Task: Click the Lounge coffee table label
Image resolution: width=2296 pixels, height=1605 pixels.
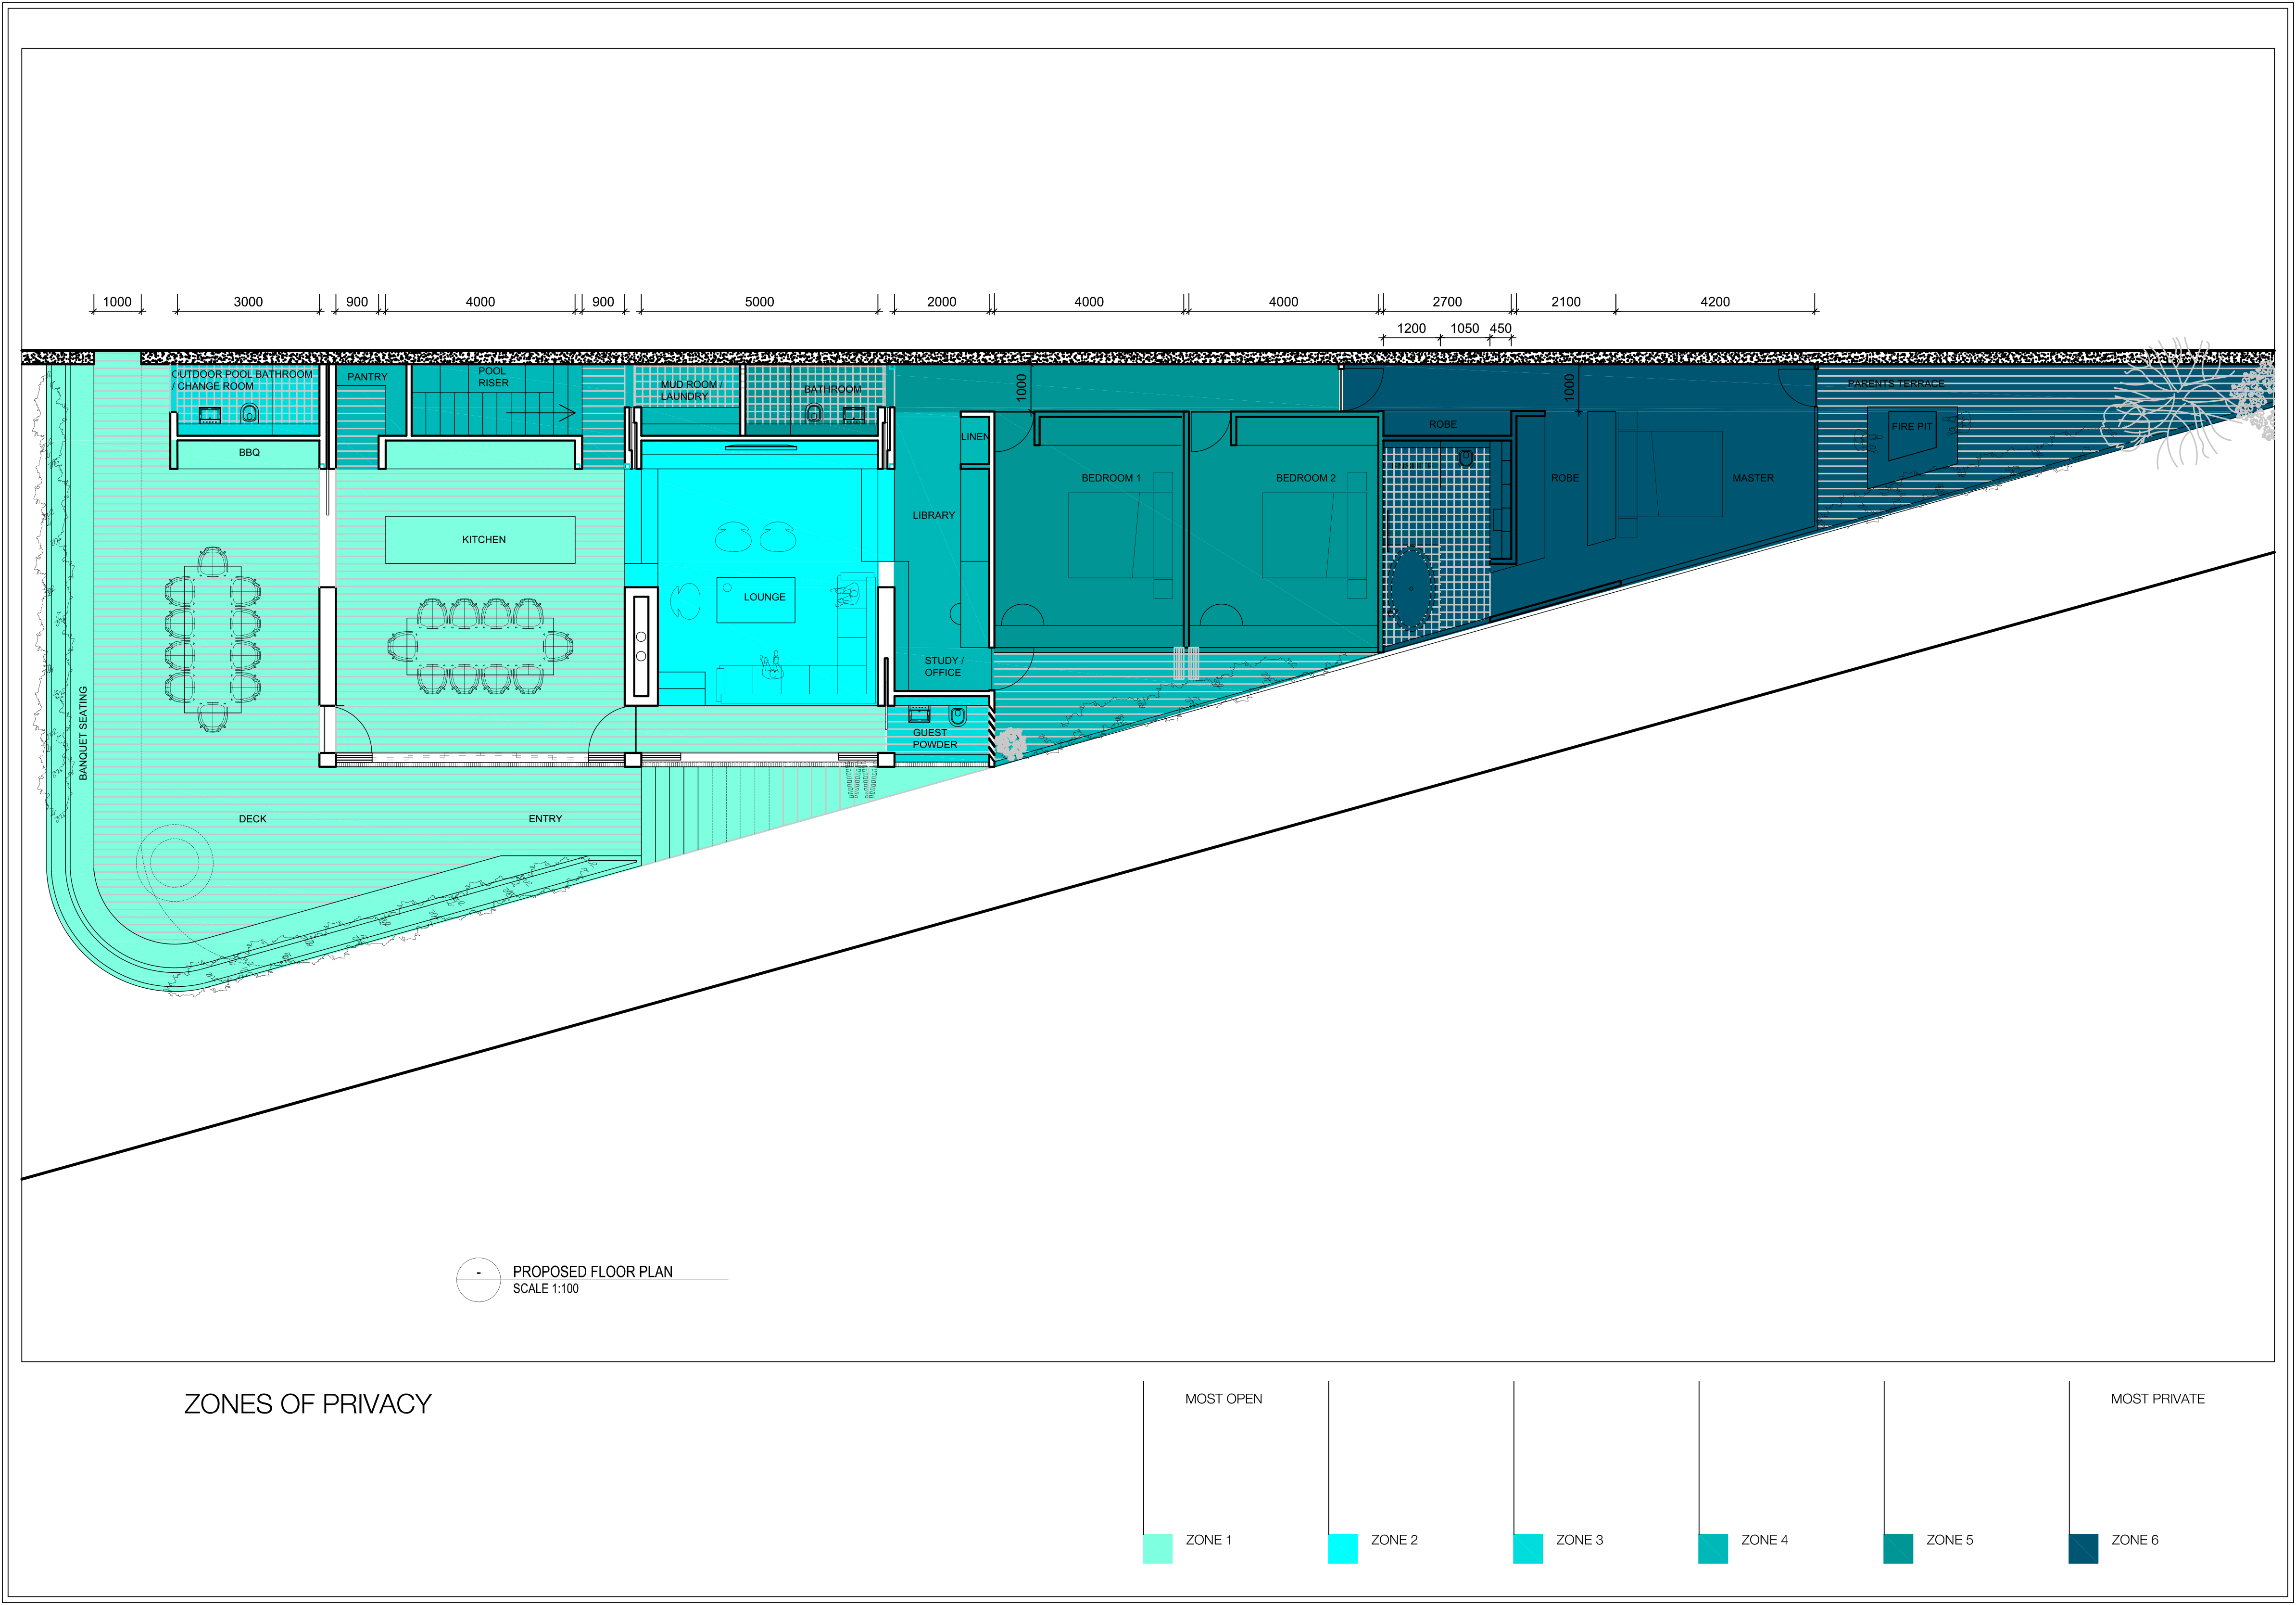Action: tap(764, 598)
